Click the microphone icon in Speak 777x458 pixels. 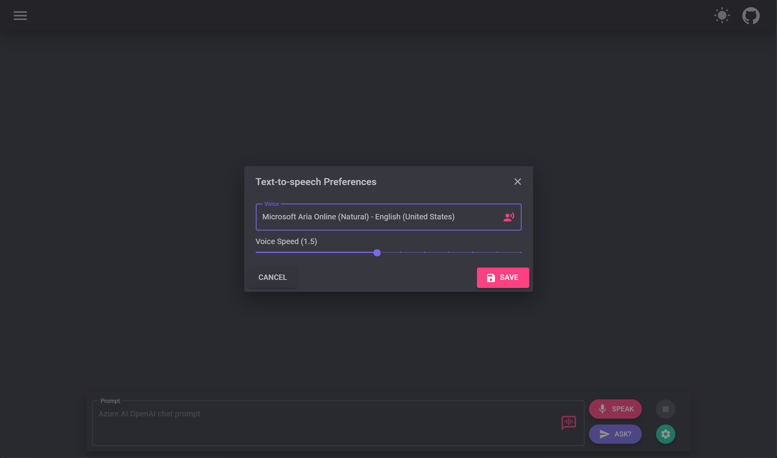tap(602, 409)
